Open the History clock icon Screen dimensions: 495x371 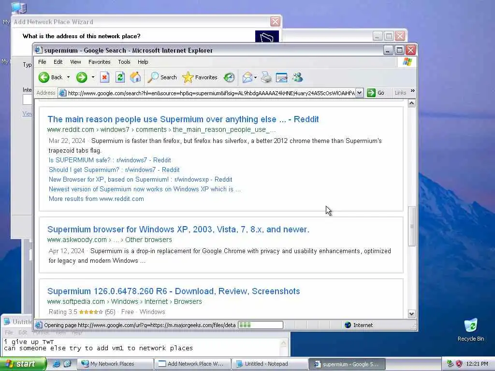[229, 77]
